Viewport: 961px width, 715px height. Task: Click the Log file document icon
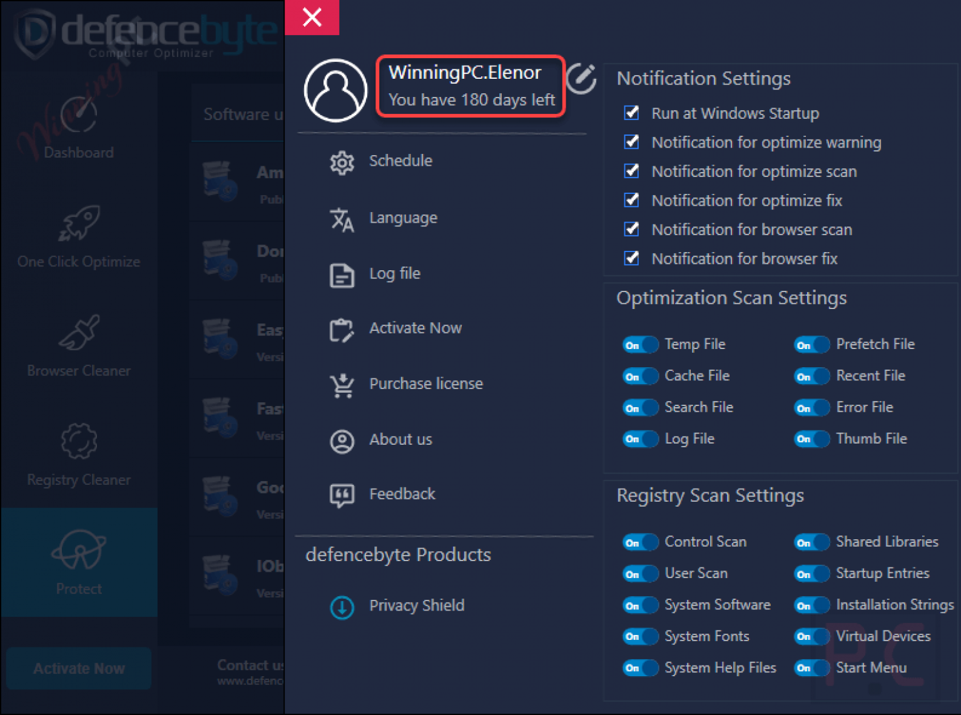[x=342, y=275]
